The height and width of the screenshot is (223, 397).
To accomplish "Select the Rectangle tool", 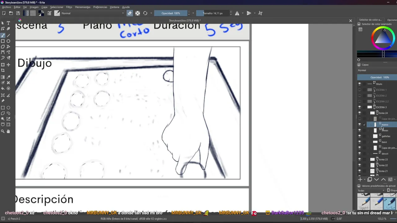I will point(3,41).
